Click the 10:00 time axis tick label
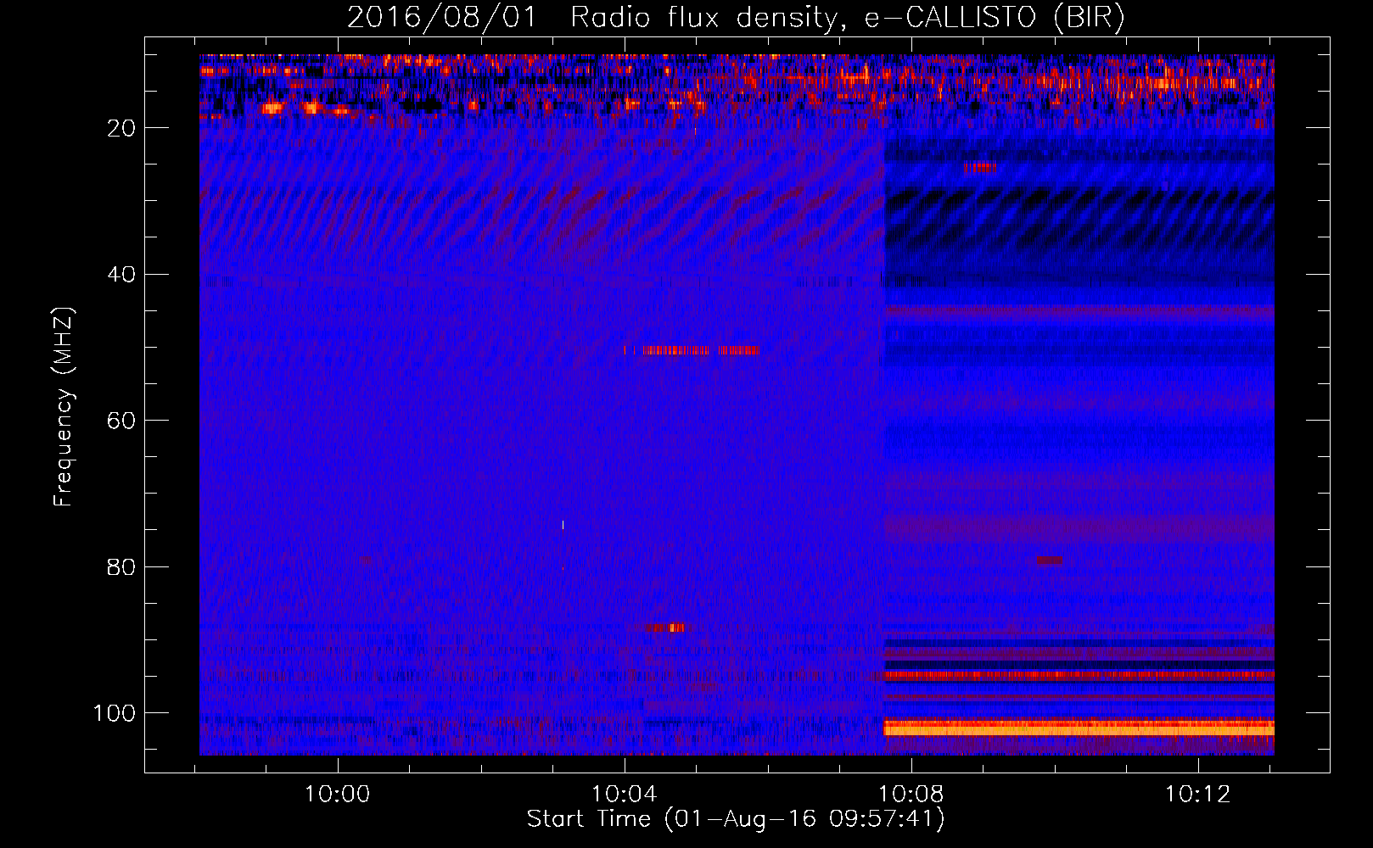Screen dimensions: 1373x848 [x=338, y=795]
